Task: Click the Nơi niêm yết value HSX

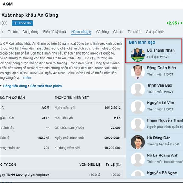Action: tap(117, 118)
